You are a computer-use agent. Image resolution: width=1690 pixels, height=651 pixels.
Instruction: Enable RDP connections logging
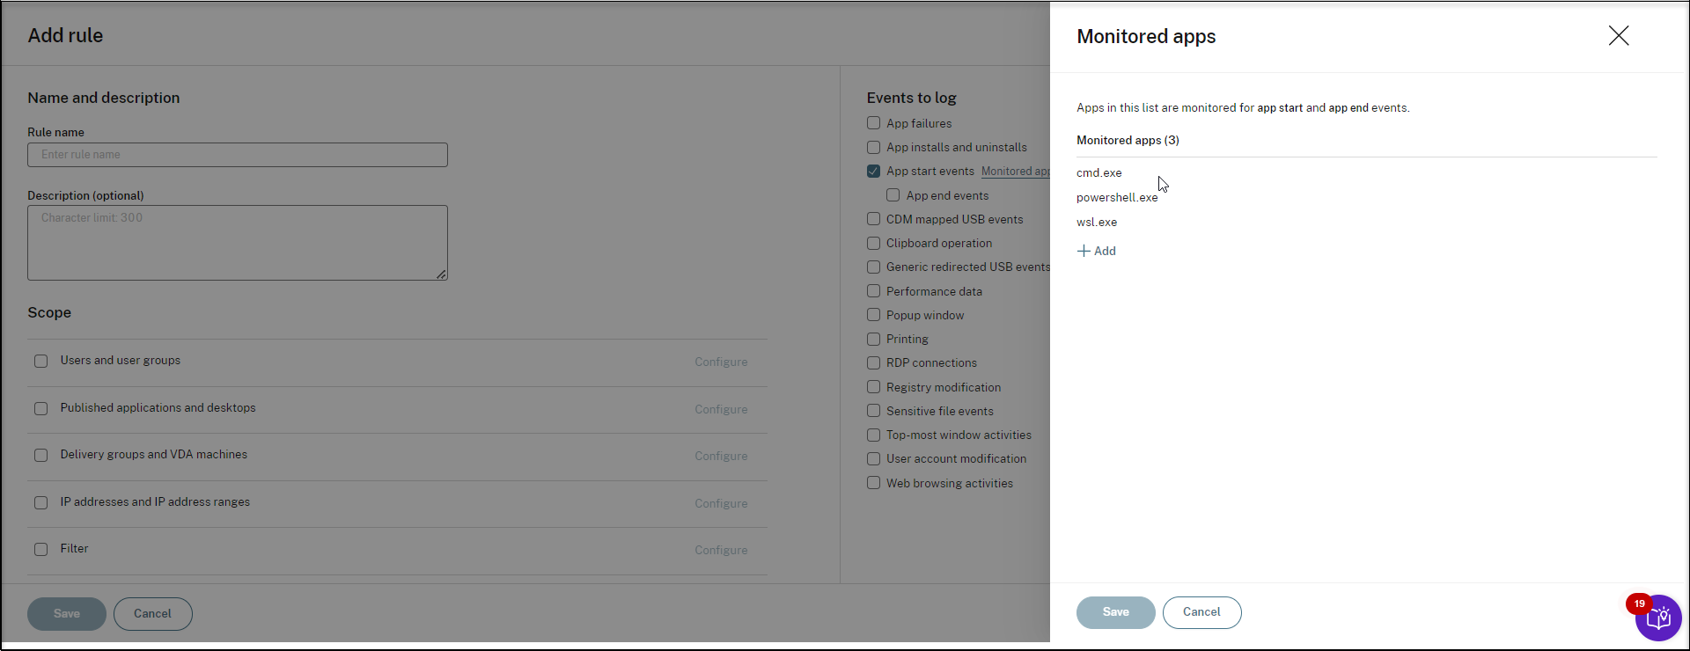click(x=873, y=362)
